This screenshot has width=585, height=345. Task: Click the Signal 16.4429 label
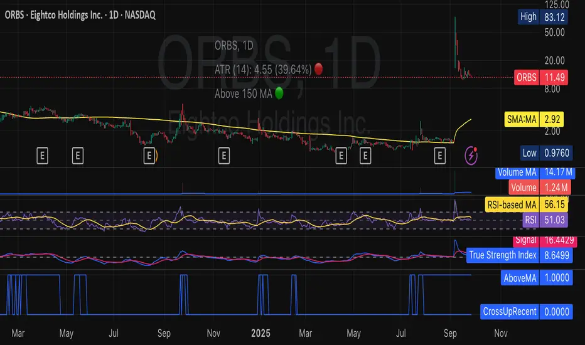click(x=545, y=241)
